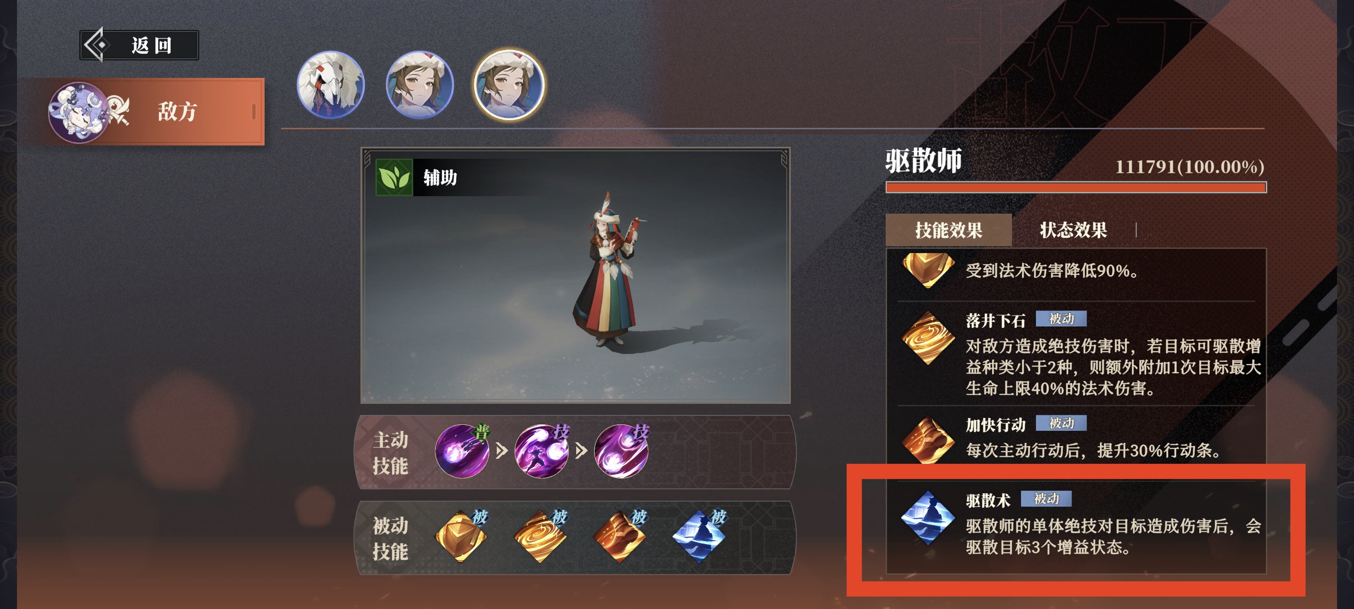Tap the blue figure passive skill icon

[x=699, y=537]
